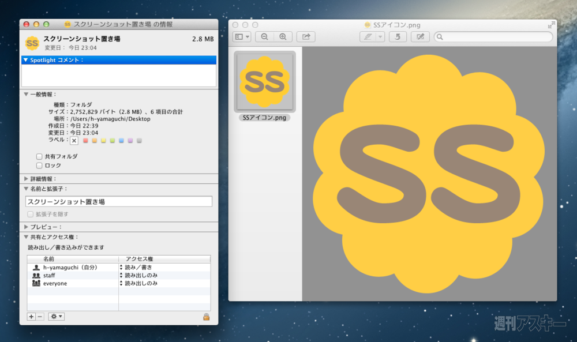Close the info window with red button
The image size is (577, 342).
pyautogui.click(x=26, y=24)
